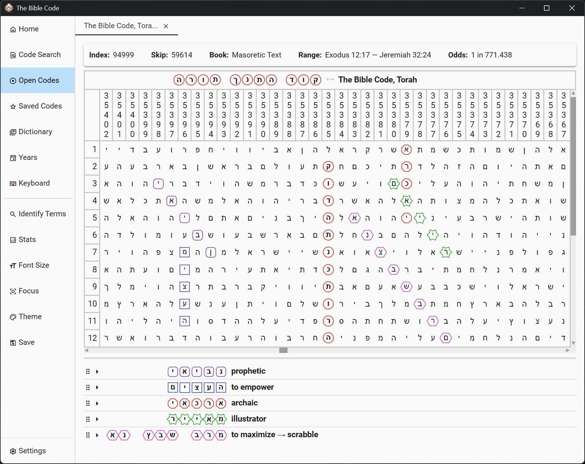Click column header 35385
585x464 pixels.
pyautogui.click(x=329, y=115)
